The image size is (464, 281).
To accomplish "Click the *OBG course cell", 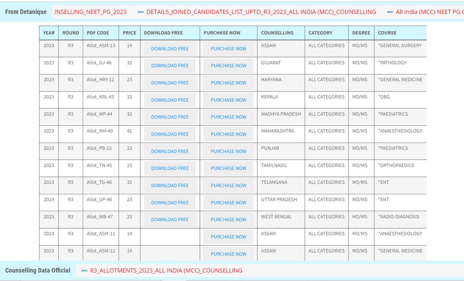I will click(401, 100).
